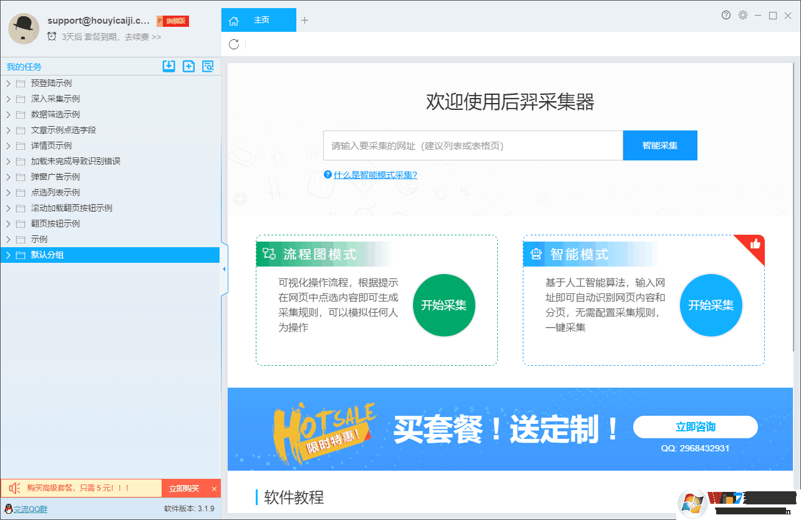Screen dimensions: 801x520
Task: Select the 文章示例点选字段 task group label
Action: tap(64, 130)
